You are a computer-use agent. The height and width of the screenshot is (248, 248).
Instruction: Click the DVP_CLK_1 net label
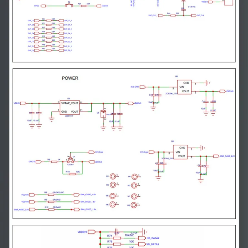pyautogui.click(x=153, y=15)
